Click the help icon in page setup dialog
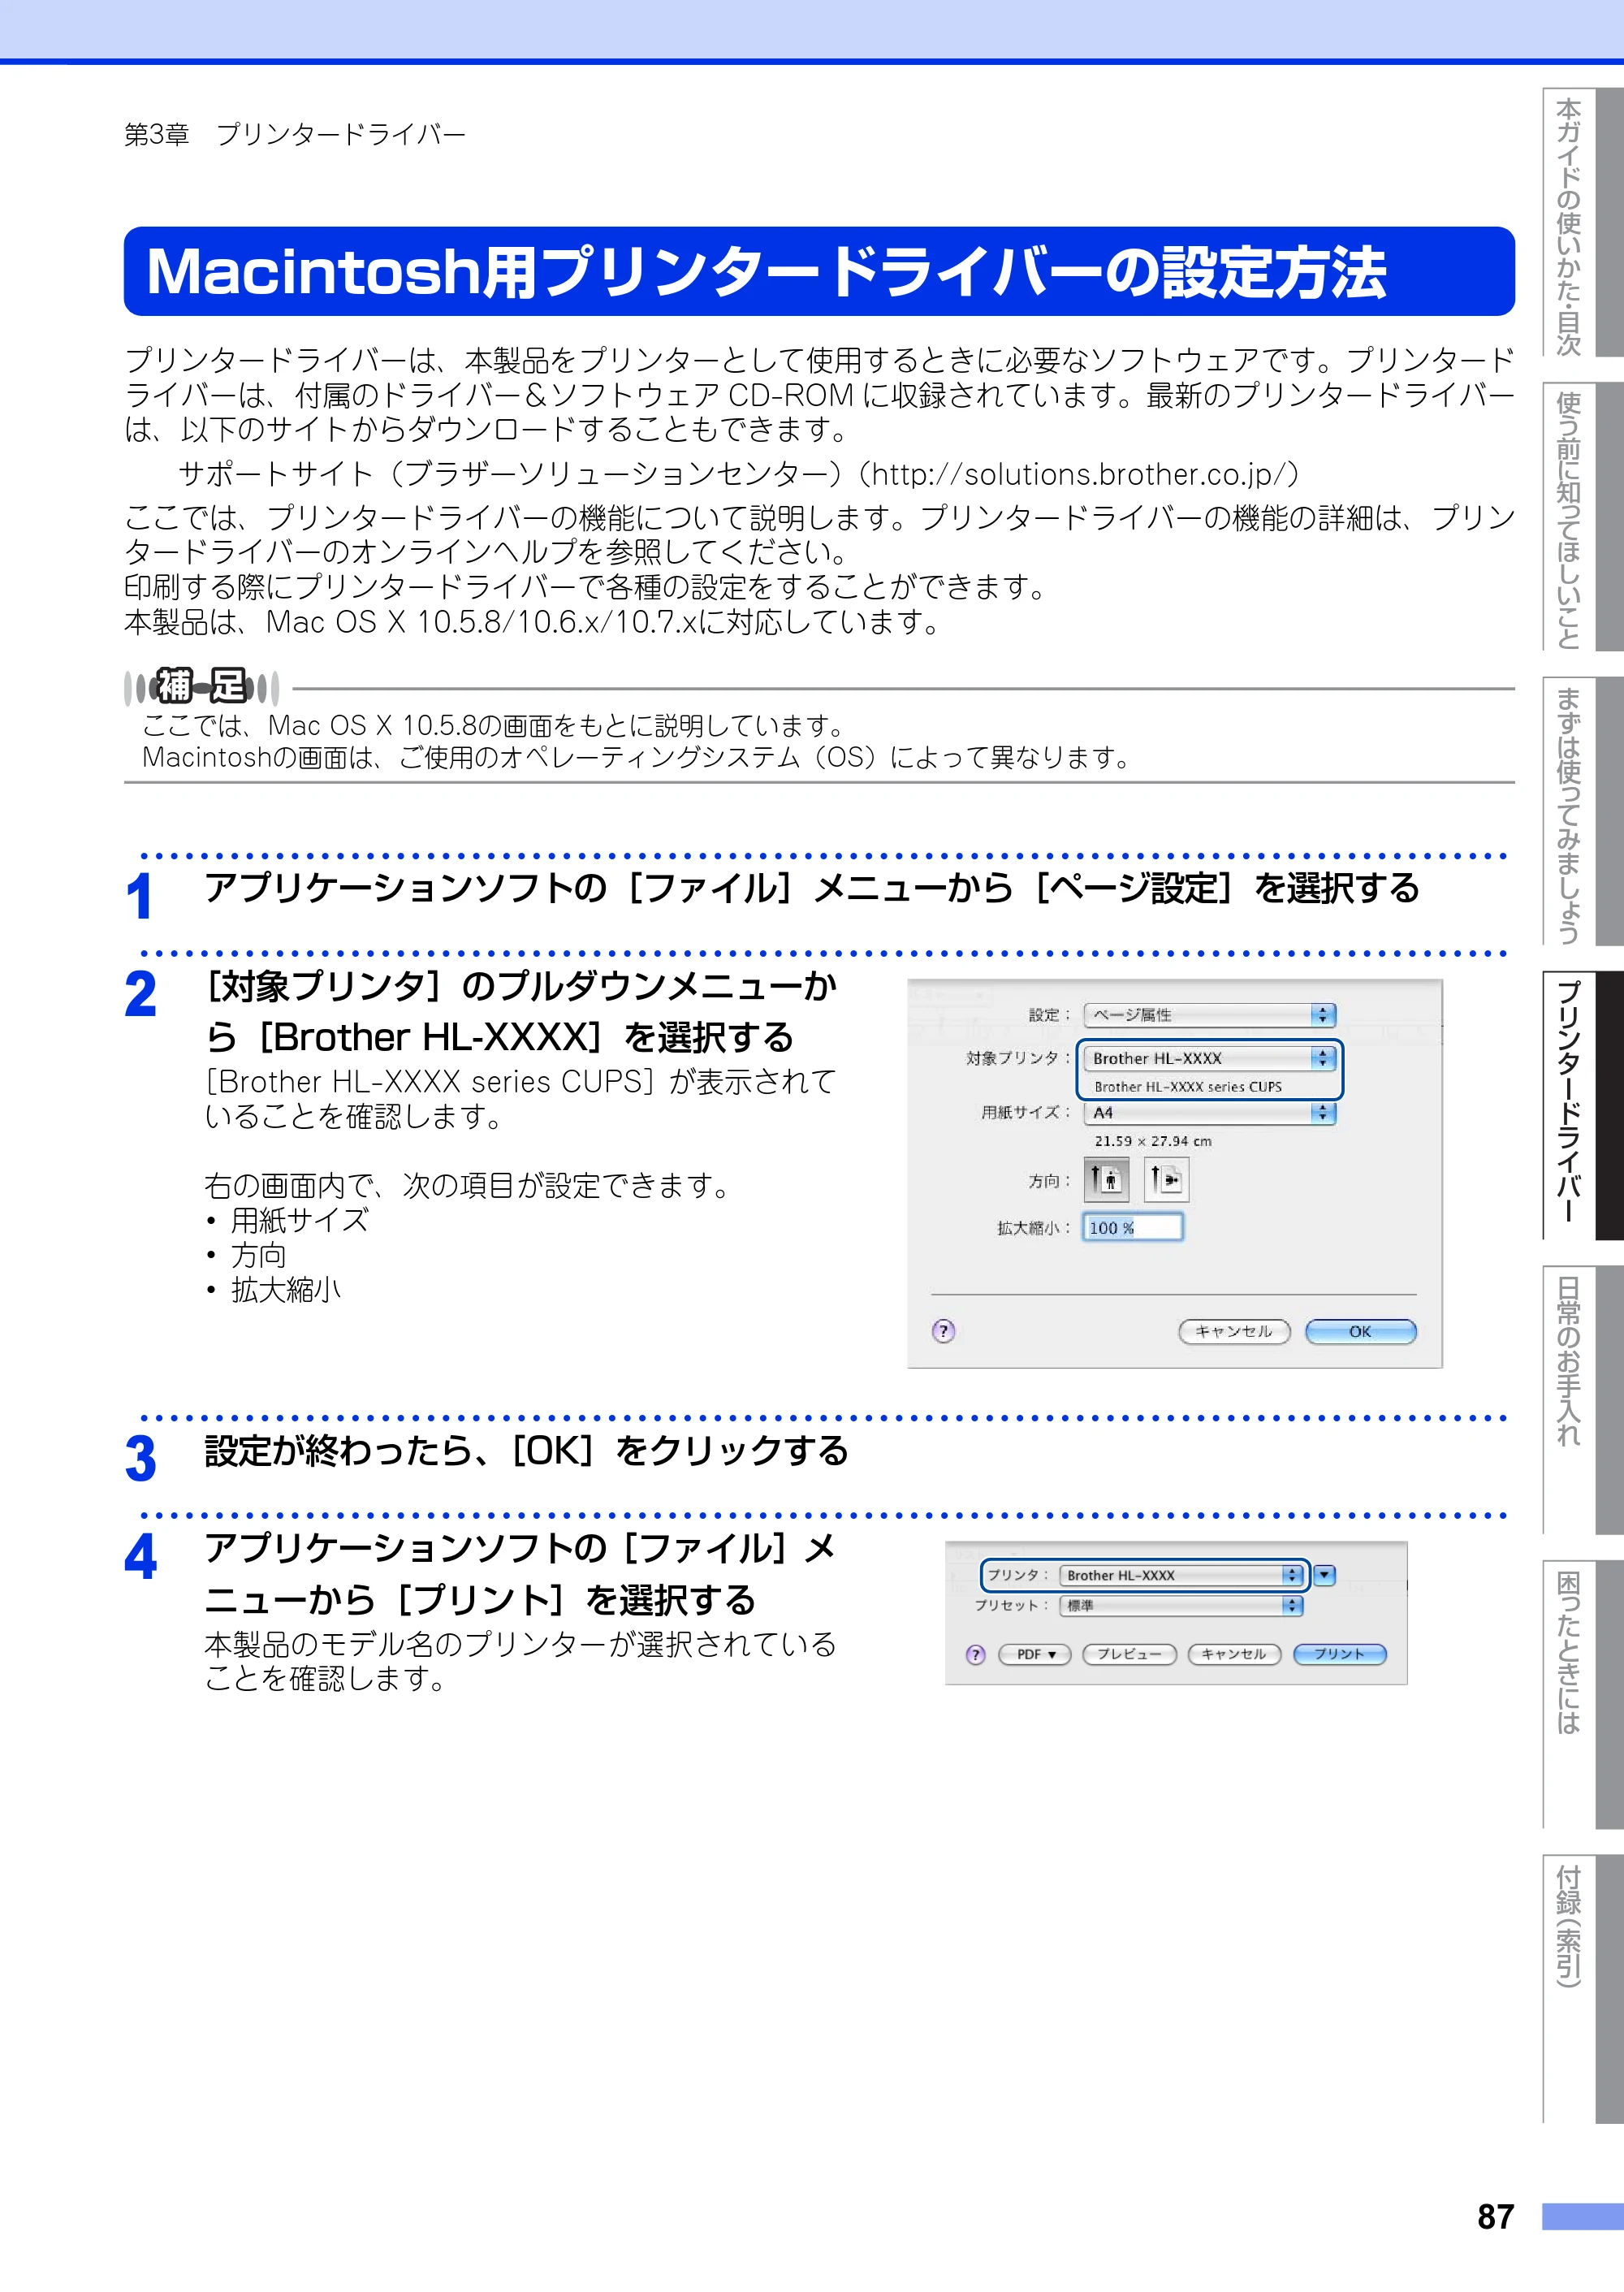The width and height of the screenshot is (1624, 2292). pyautogui.click(x=943, y=1331)
